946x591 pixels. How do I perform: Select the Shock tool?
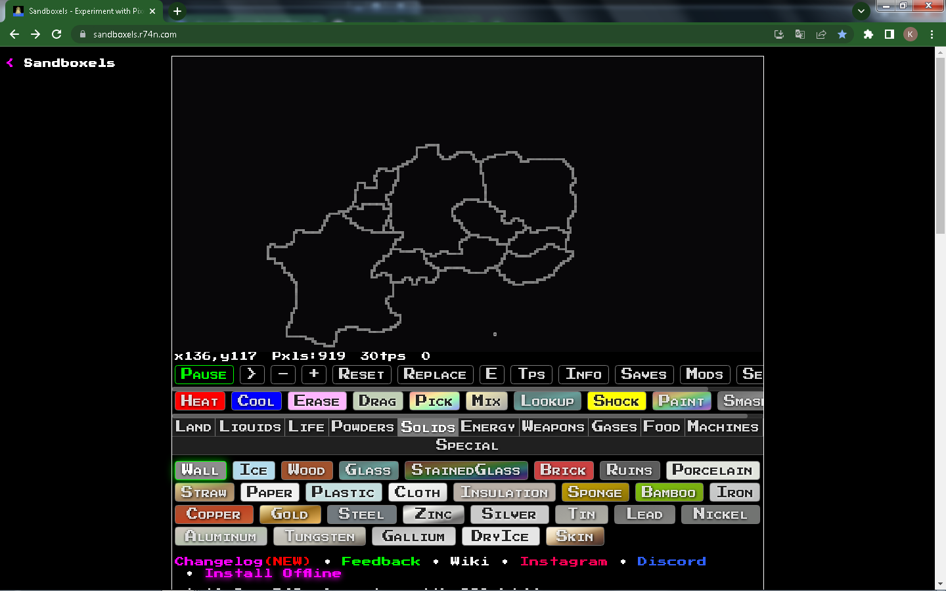616,401
